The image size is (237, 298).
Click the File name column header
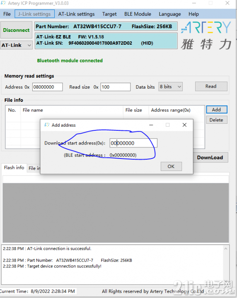(x=72, y=110)
